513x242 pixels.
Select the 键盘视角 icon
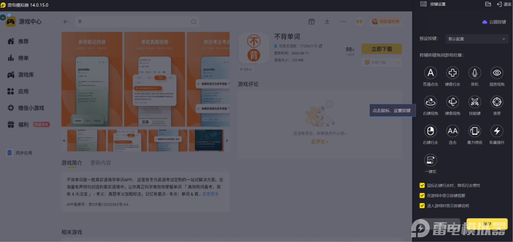coord(452,102)
